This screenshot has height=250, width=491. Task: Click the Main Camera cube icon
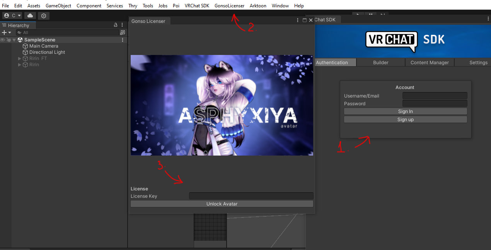click(26, 46)
